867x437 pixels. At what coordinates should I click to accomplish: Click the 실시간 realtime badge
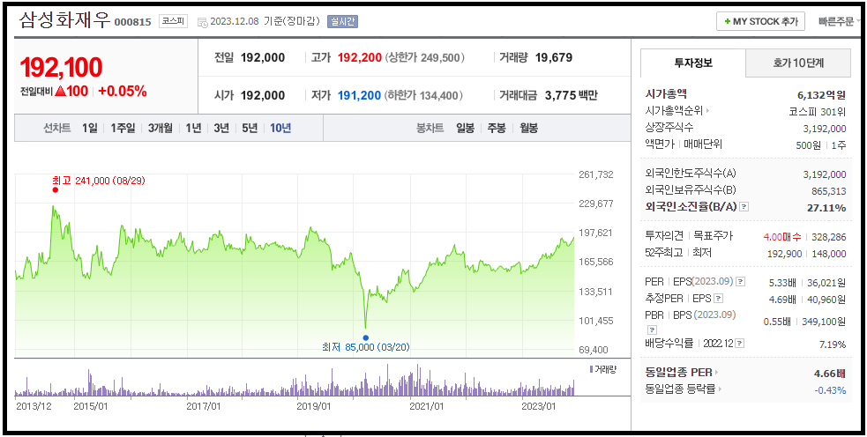343,21
